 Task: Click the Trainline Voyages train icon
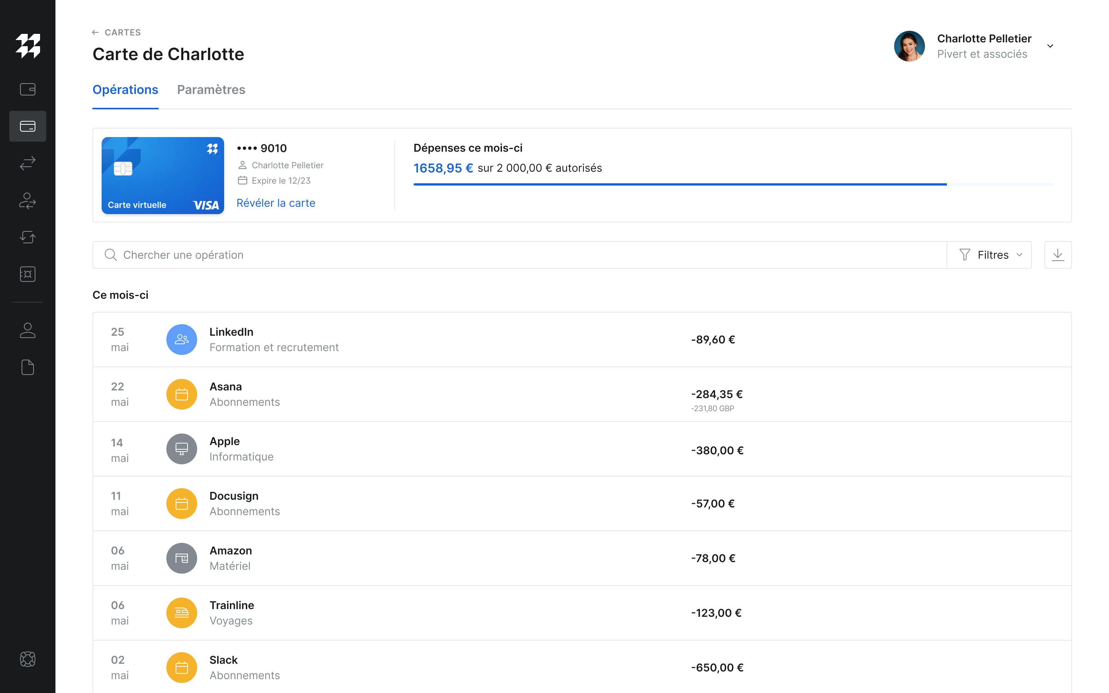tap(181, 613)
